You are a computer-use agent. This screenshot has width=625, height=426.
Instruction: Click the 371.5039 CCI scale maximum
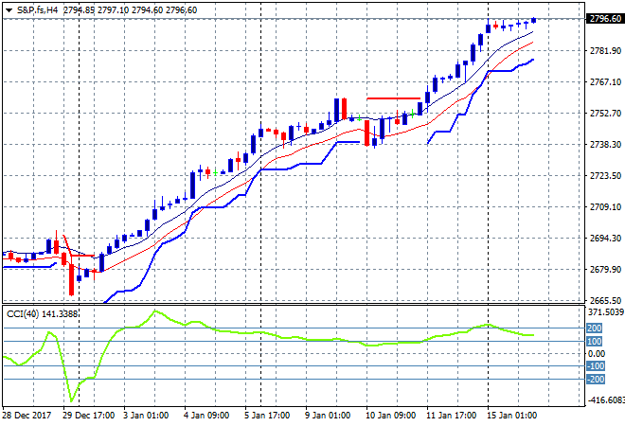coord(605,312)
